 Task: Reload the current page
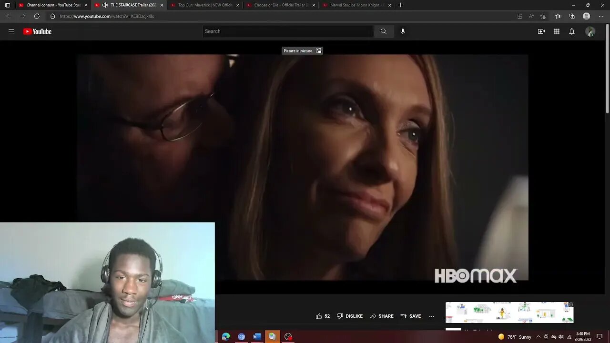37,16
